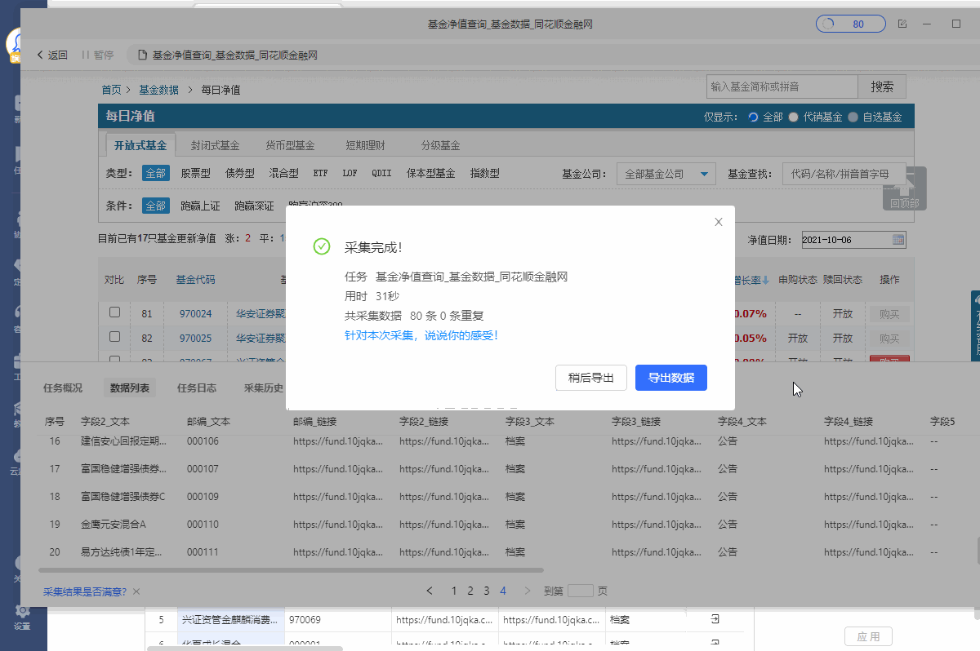Image resolution: width=980 pixels, height=651 pixels.
Task: Filter fund type by 混合型
Action: click(283, 173)
